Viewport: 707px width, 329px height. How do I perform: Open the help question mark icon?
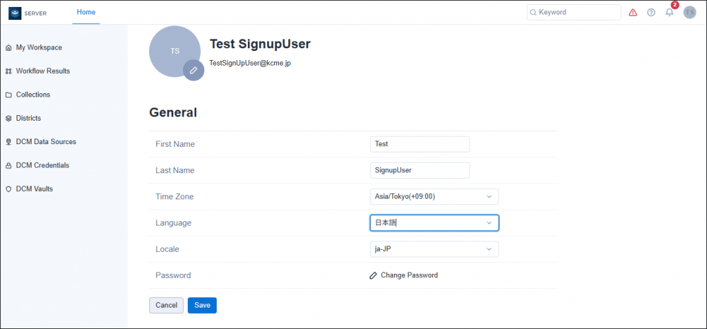tap(651, 12)
